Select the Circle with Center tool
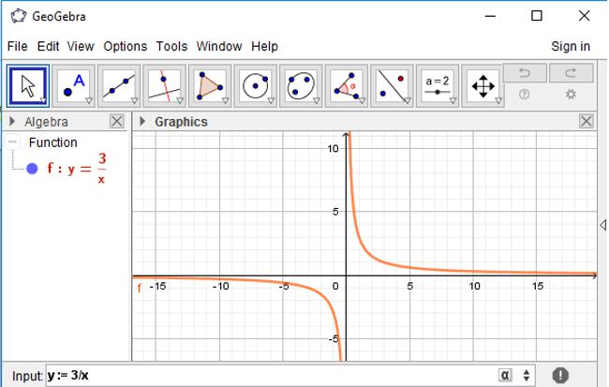The width and height of the screenshot is (609, 387). [255, 86]
